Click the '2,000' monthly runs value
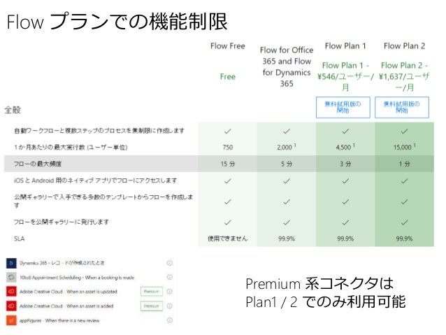The height and width of the screenshot is (335, 446). coord(285,147)
